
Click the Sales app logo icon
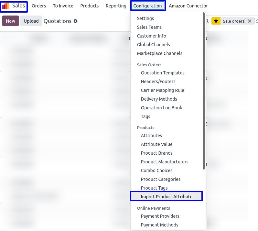(x=6, y=6)
